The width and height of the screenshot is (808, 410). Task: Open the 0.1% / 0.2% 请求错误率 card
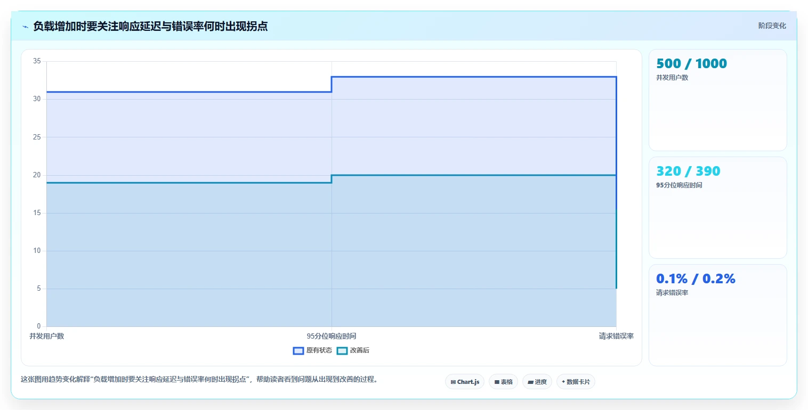tap(717, 315)
